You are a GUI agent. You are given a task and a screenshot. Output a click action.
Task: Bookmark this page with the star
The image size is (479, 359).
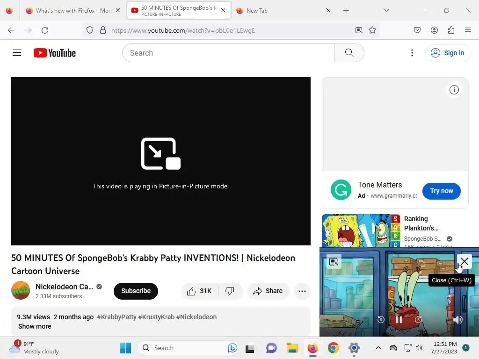tap(372, 30)
